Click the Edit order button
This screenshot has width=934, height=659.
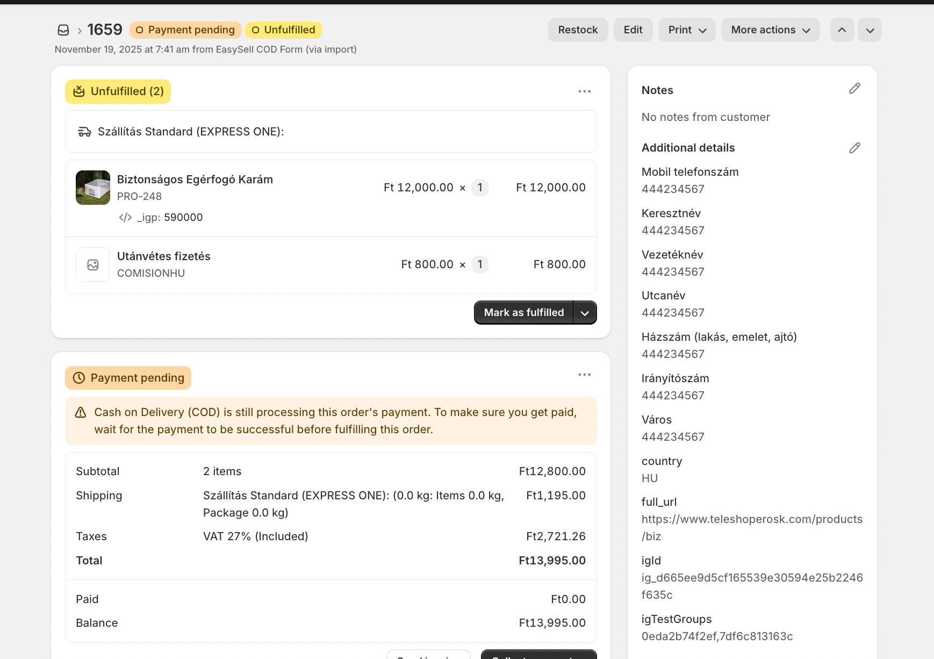point(633,30)
